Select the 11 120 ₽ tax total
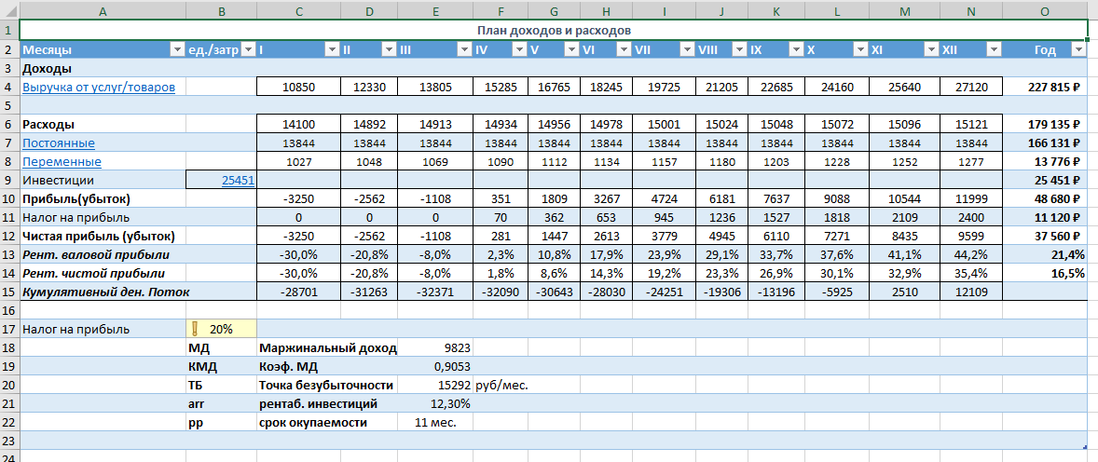Image resolution: width=1098 pixels, height=462 pixels. click(1044, 217)
